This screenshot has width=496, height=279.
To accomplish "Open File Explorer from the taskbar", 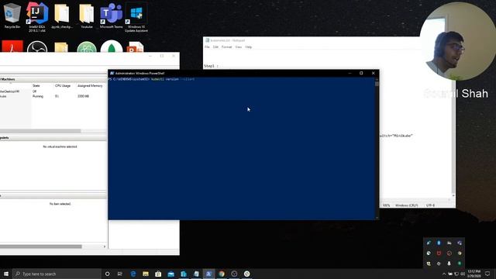I will click(146, 274).
